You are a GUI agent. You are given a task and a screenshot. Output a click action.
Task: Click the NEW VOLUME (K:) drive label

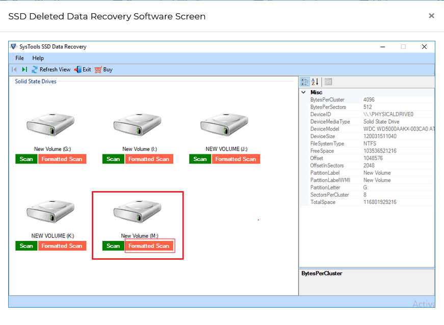pyautogui.click(x=53, y=236)
